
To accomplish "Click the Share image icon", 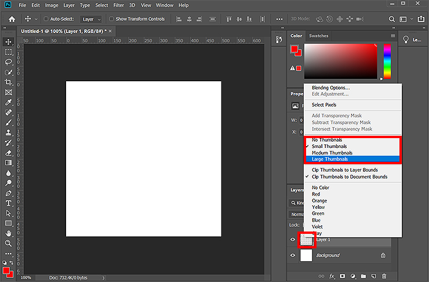I will (x=421, y=19).
